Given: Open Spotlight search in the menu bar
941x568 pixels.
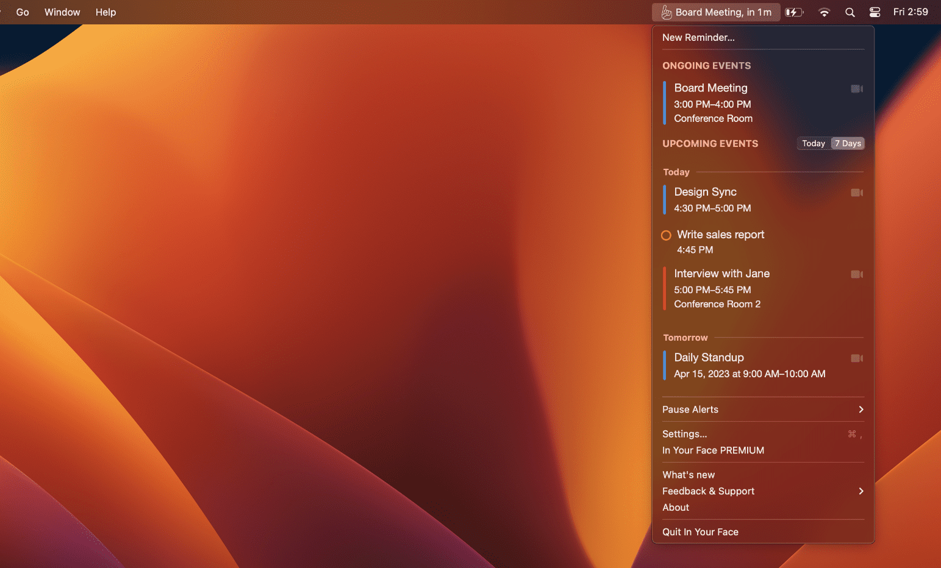Looking at the screenshot, I should tap(850, 12).
